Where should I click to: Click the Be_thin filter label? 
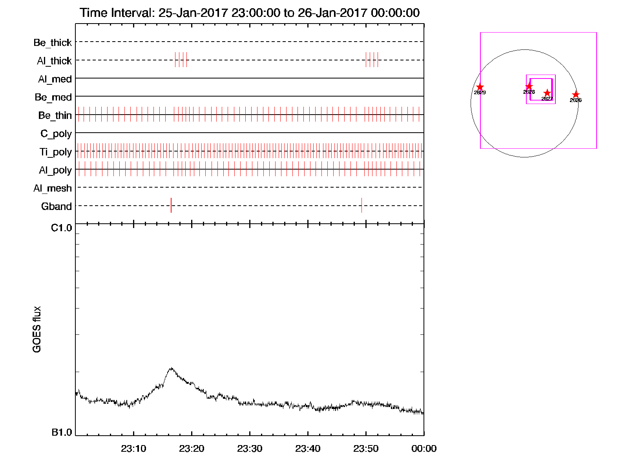click(55, 115)
